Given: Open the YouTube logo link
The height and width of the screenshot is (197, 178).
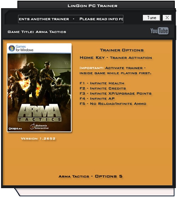Looking at the screenshot, I should (160, 31).
